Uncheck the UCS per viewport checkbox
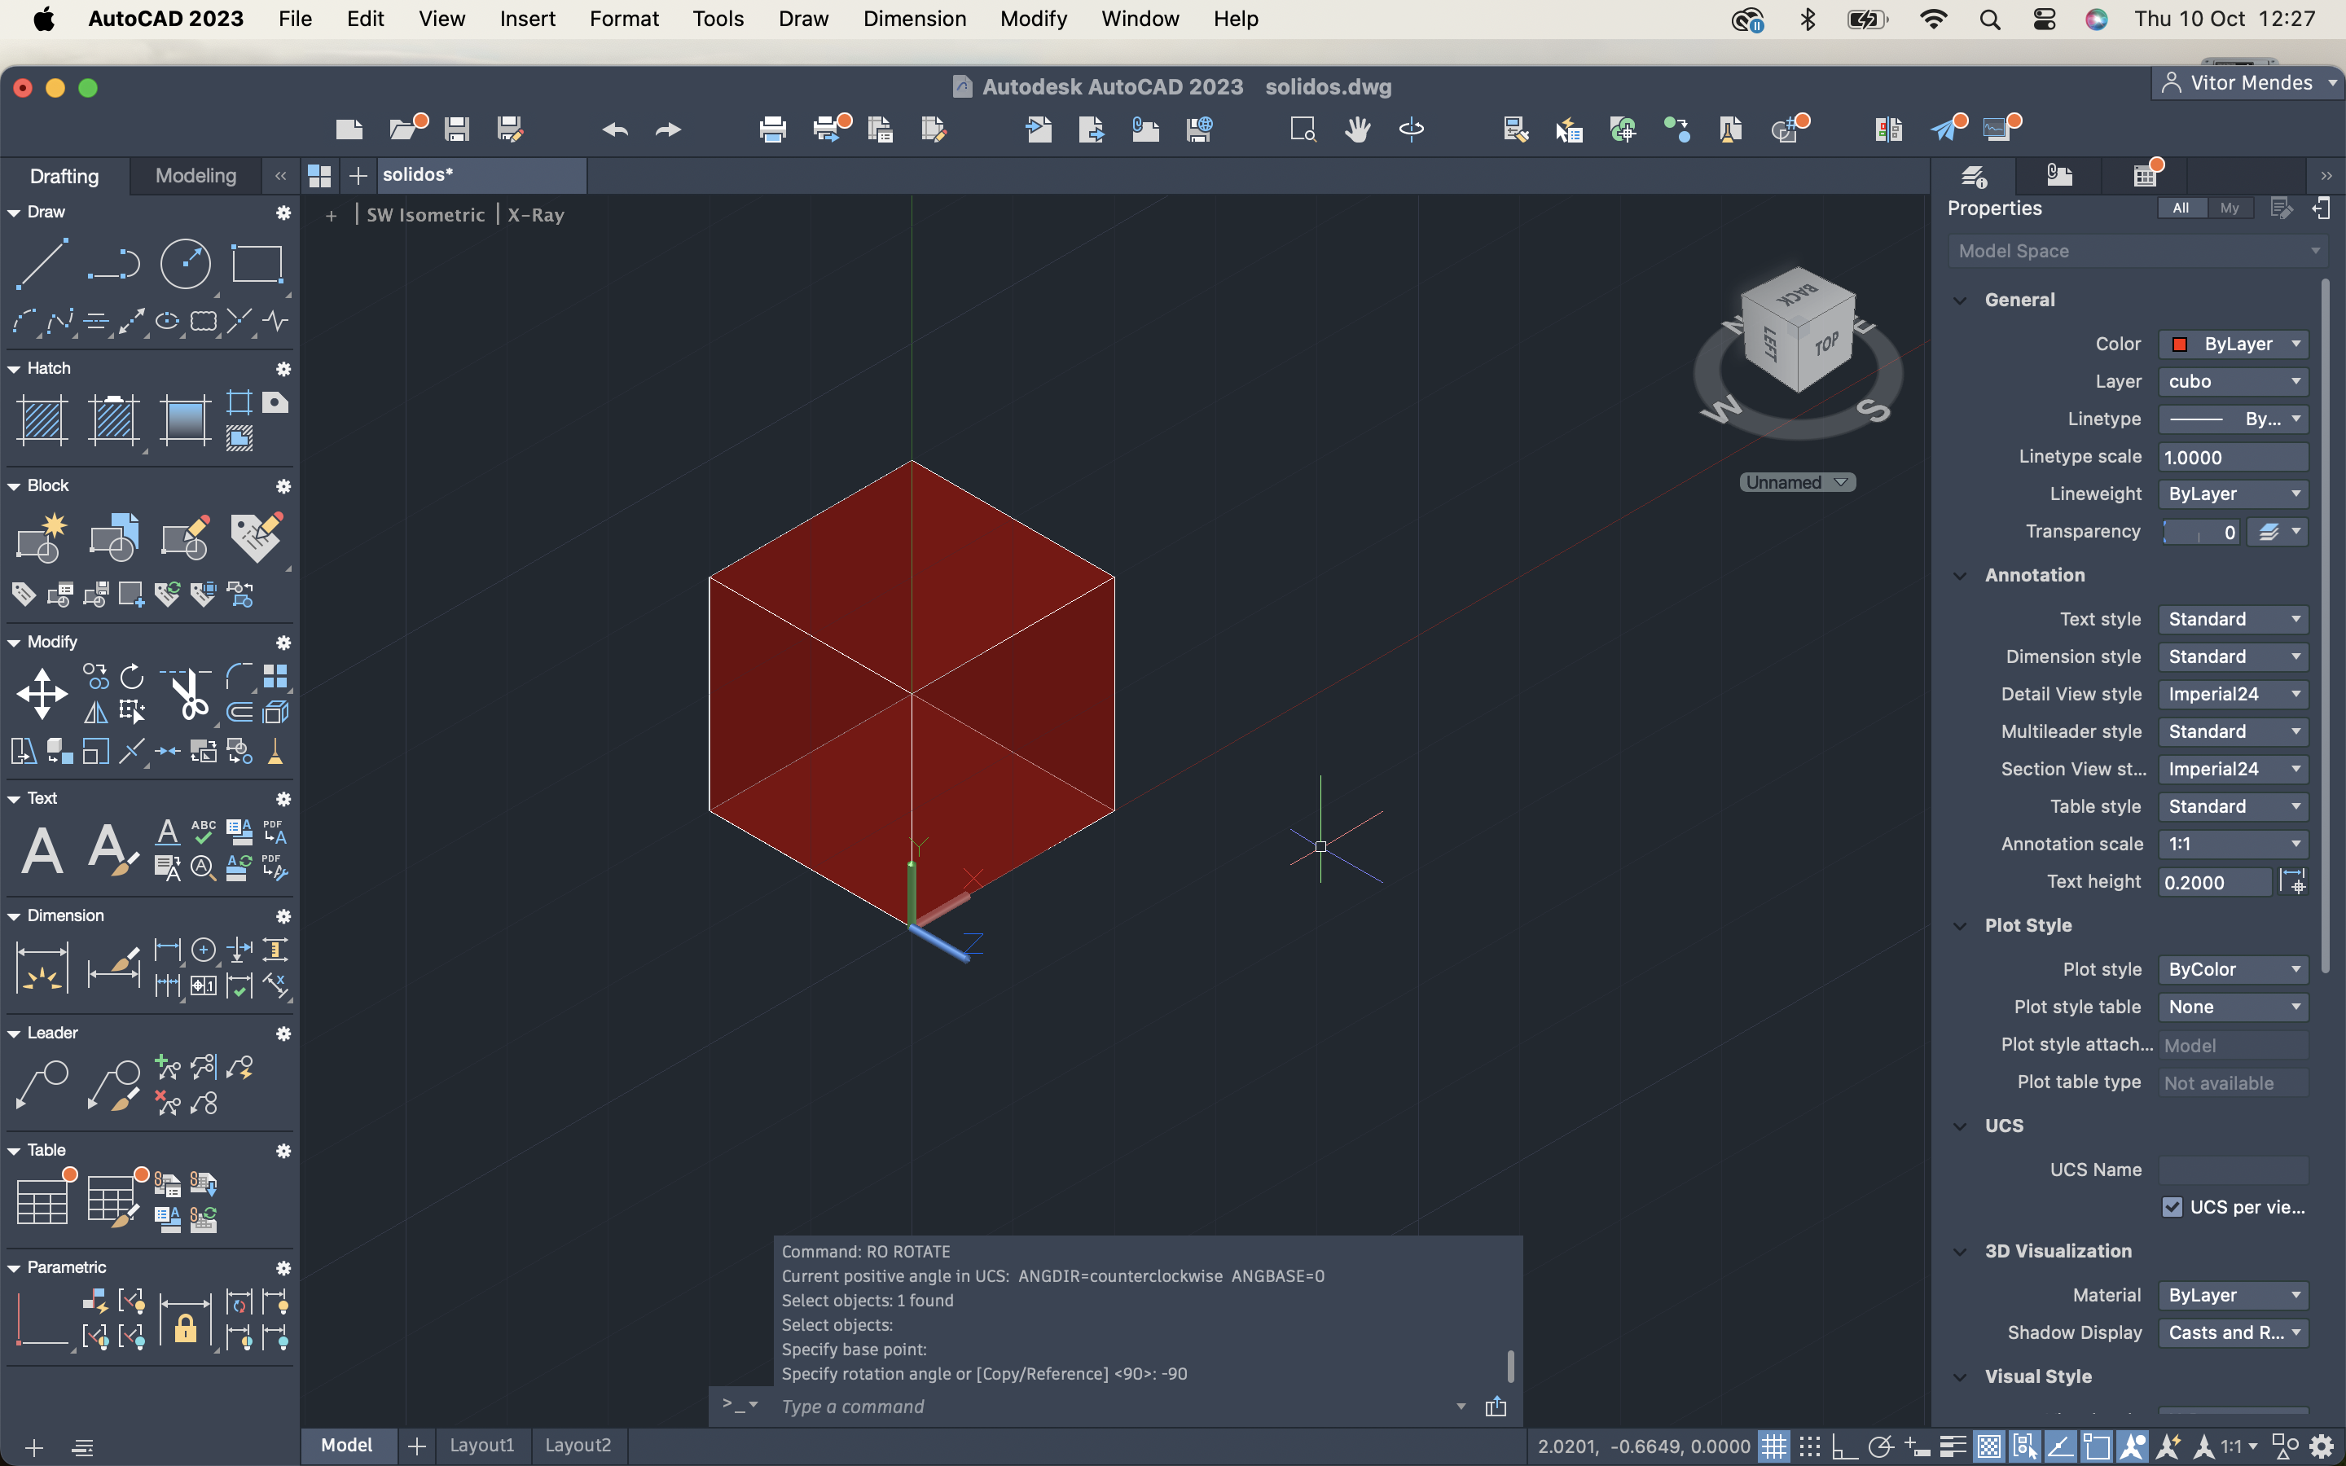Image resolution: width=2346 pixels, height=1466 pixels. (2172, 1207)
